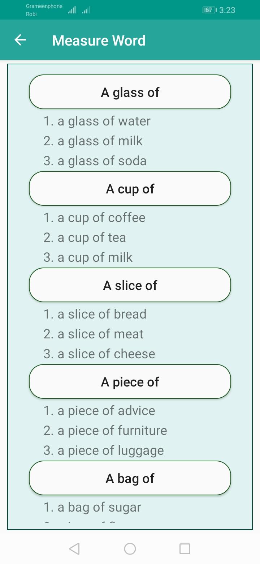Tap the back arrow icon

[20, 40]
